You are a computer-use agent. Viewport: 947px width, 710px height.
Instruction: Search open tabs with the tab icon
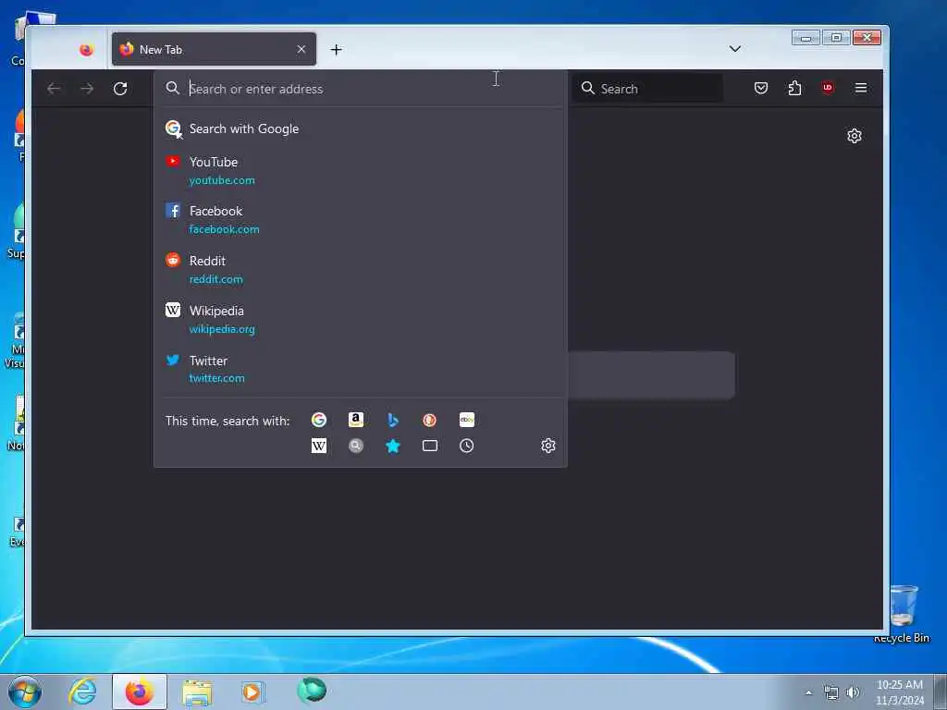click(429, 446)
